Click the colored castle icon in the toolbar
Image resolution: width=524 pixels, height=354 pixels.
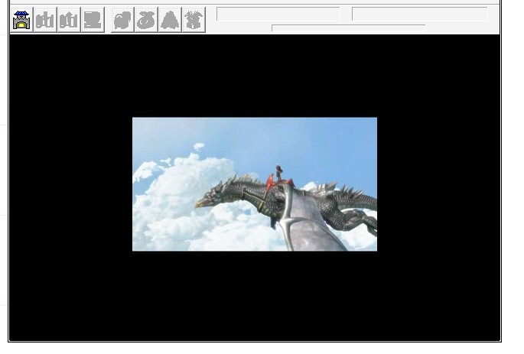pos(22,20)
